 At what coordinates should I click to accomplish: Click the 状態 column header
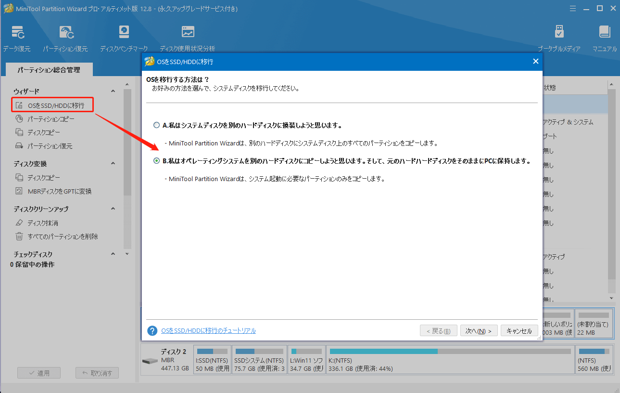click(x=549, y=88)
